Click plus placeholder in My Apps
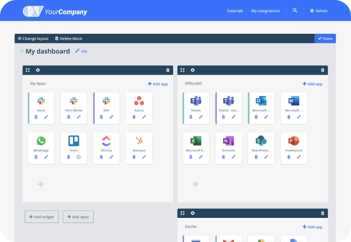351x242 pixels. [x=41, y=184]
